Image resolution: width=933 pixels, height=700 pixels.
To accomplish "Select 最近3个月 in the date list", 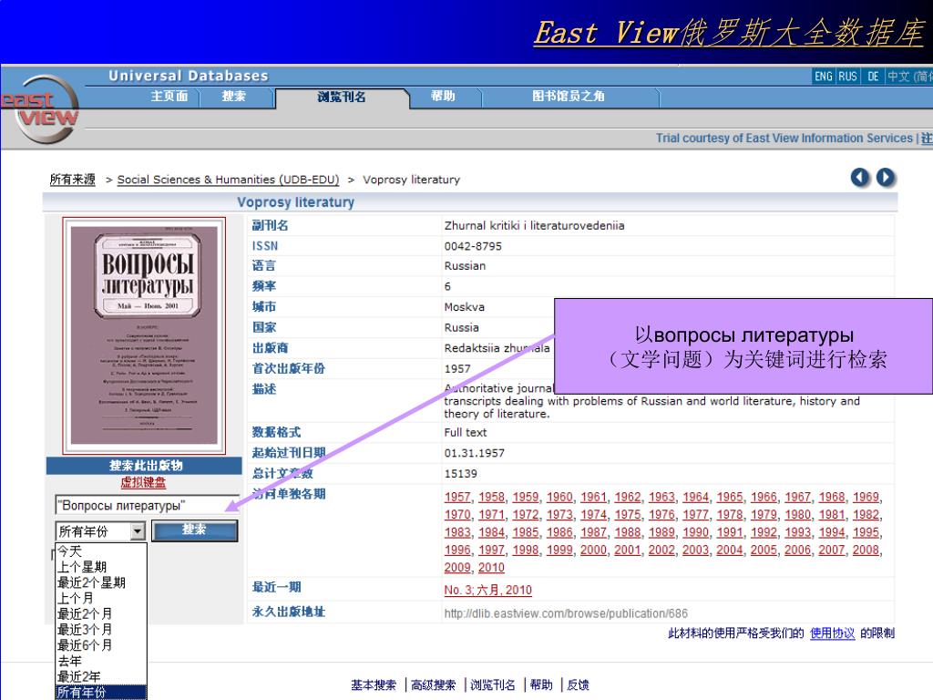I will pos(85,629).
